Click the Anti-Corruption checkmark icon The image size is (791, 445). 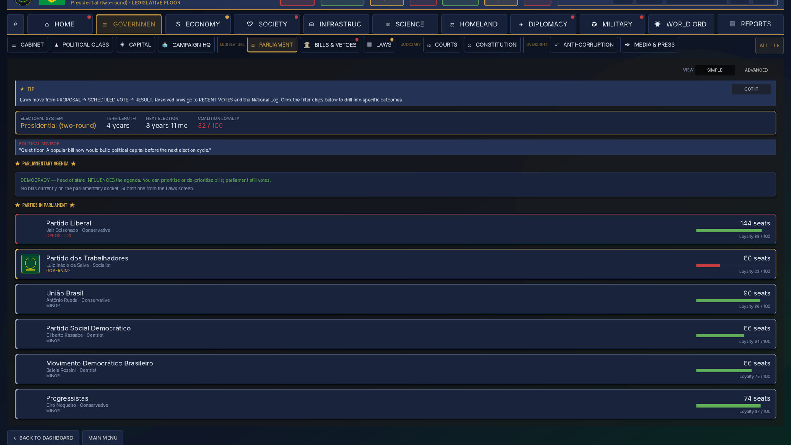coord(557,44)
